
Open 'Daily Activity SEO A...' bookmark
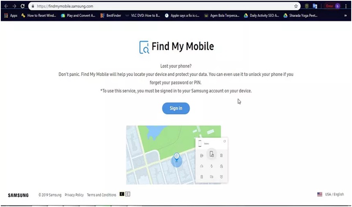point(261,15)
